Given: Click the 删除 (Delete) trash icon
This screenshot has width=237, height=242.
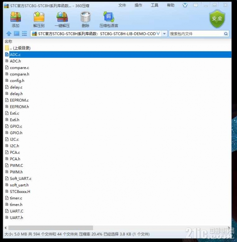Looking at the screenshot, I should click(85, 17).
